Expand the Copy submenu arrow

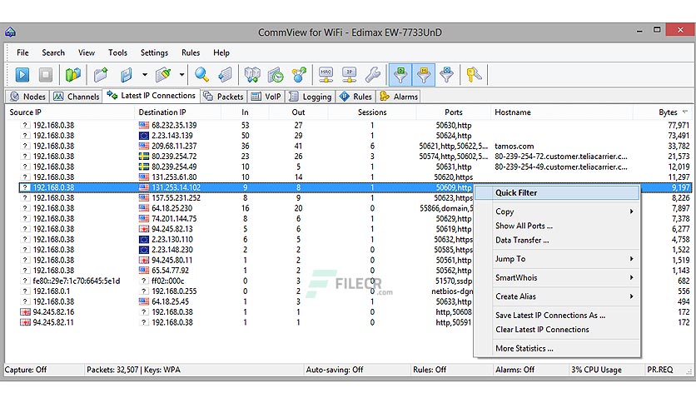(631, 211)
